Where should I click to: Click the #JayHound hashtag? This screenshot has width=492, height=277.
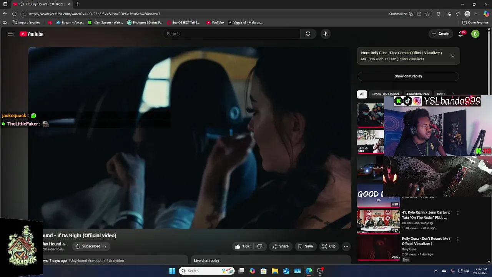pos(78,261)
